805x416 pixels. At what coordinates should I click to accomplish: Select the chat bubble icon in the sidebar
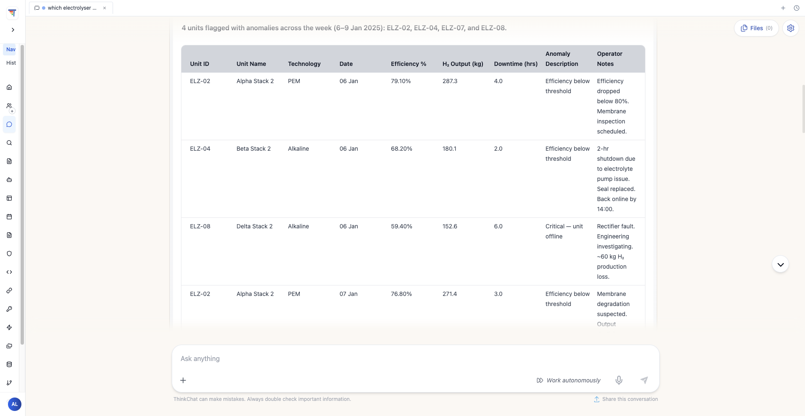[9, 124]
